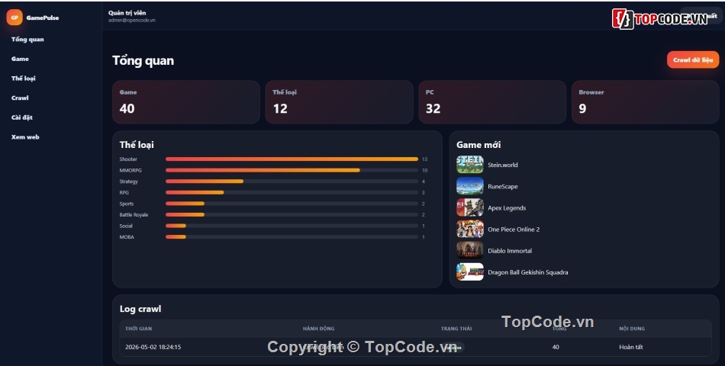Click the Shooter genre label
Viewport: 725px width, 366px height.
tap(128, 159)
